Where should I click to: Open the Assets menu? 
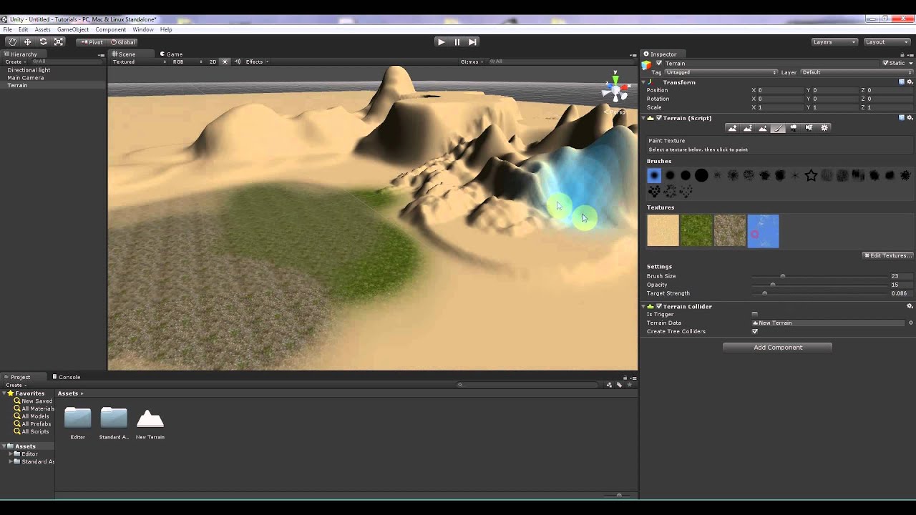coord(43,29)
